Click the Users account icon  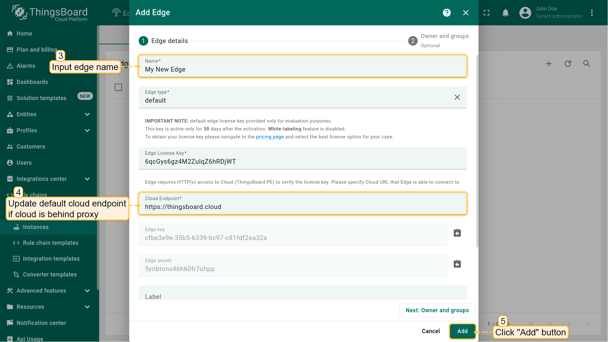coord(10,163)
